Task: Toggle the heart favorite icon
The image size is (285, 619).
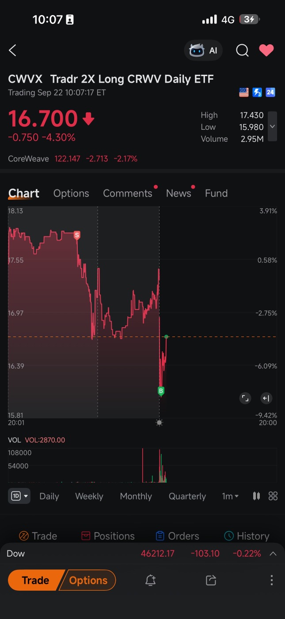Action: coord(266,50)
